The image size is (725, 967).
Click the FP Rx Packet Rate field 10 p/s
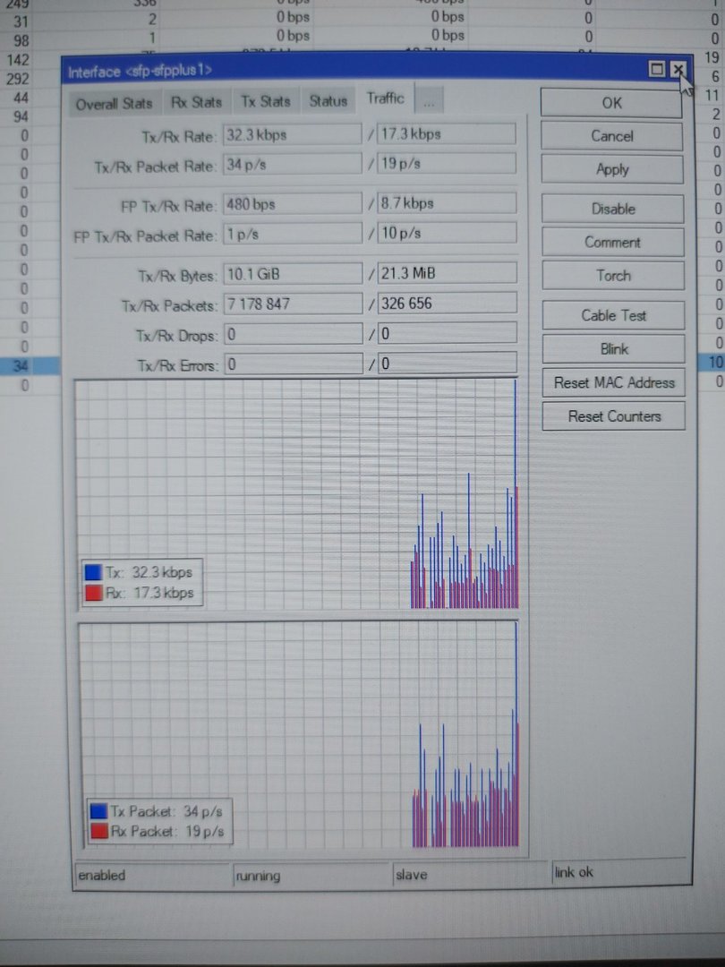click(447, 233)
